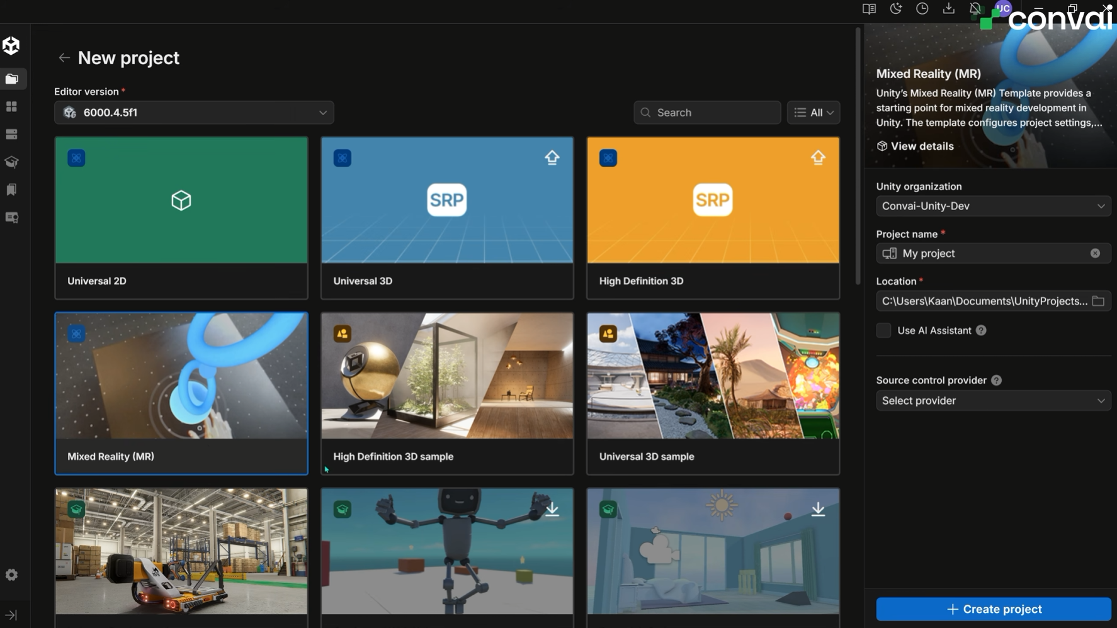Image resolution: width=1117 pixels, height=628 pixels.
Task: Open the View details link
Action: pyautogui.click(x=915, y=146)
